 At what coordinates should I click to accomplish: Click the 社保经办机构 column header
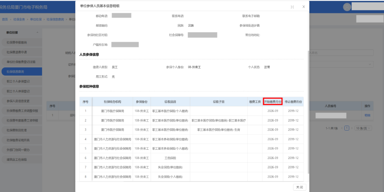click(x=112, y=101)
